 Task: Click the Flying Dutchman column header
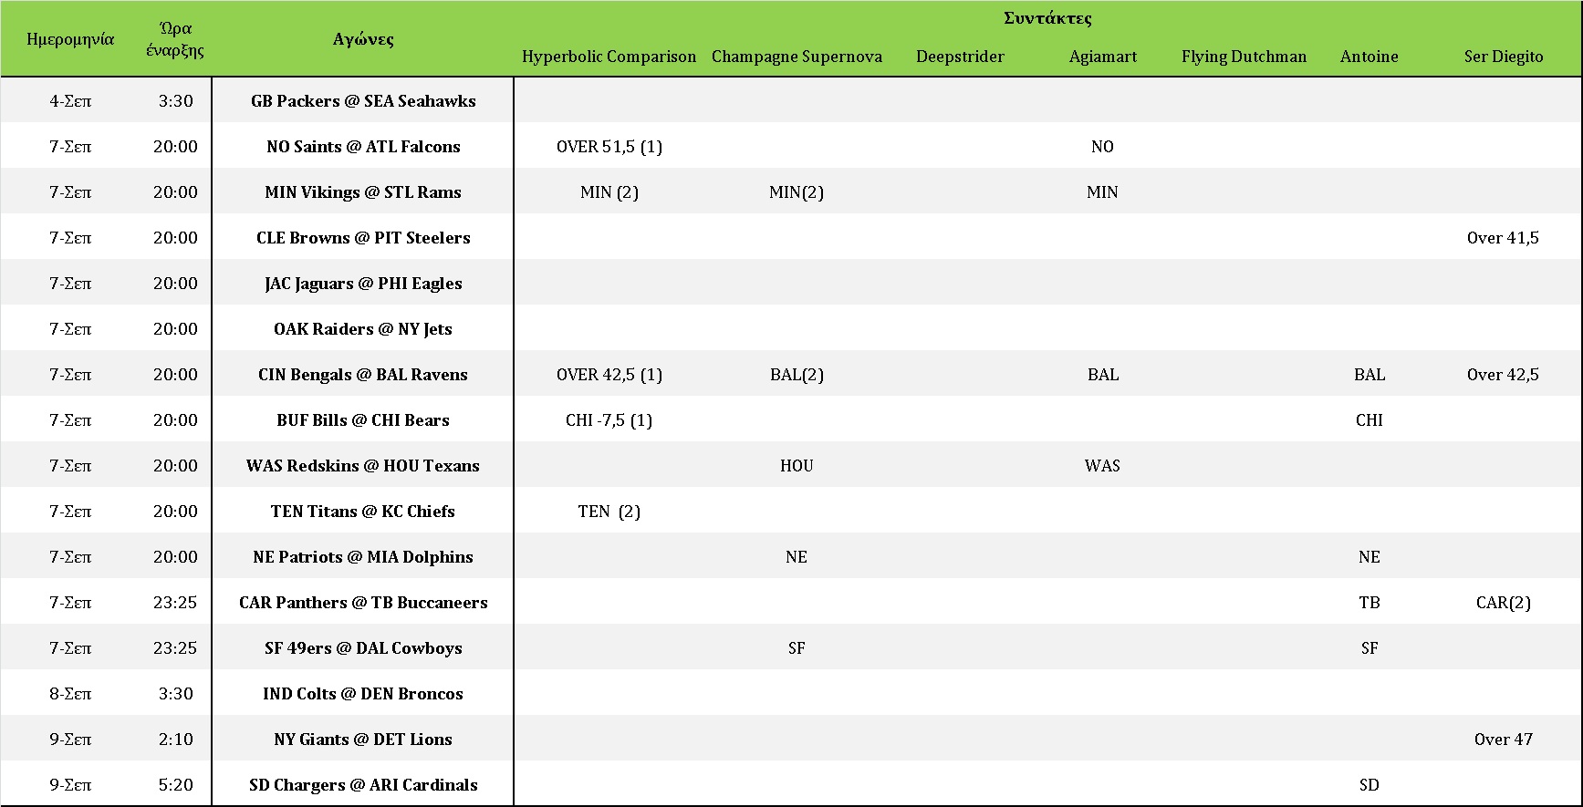[x=1244, y=57]
